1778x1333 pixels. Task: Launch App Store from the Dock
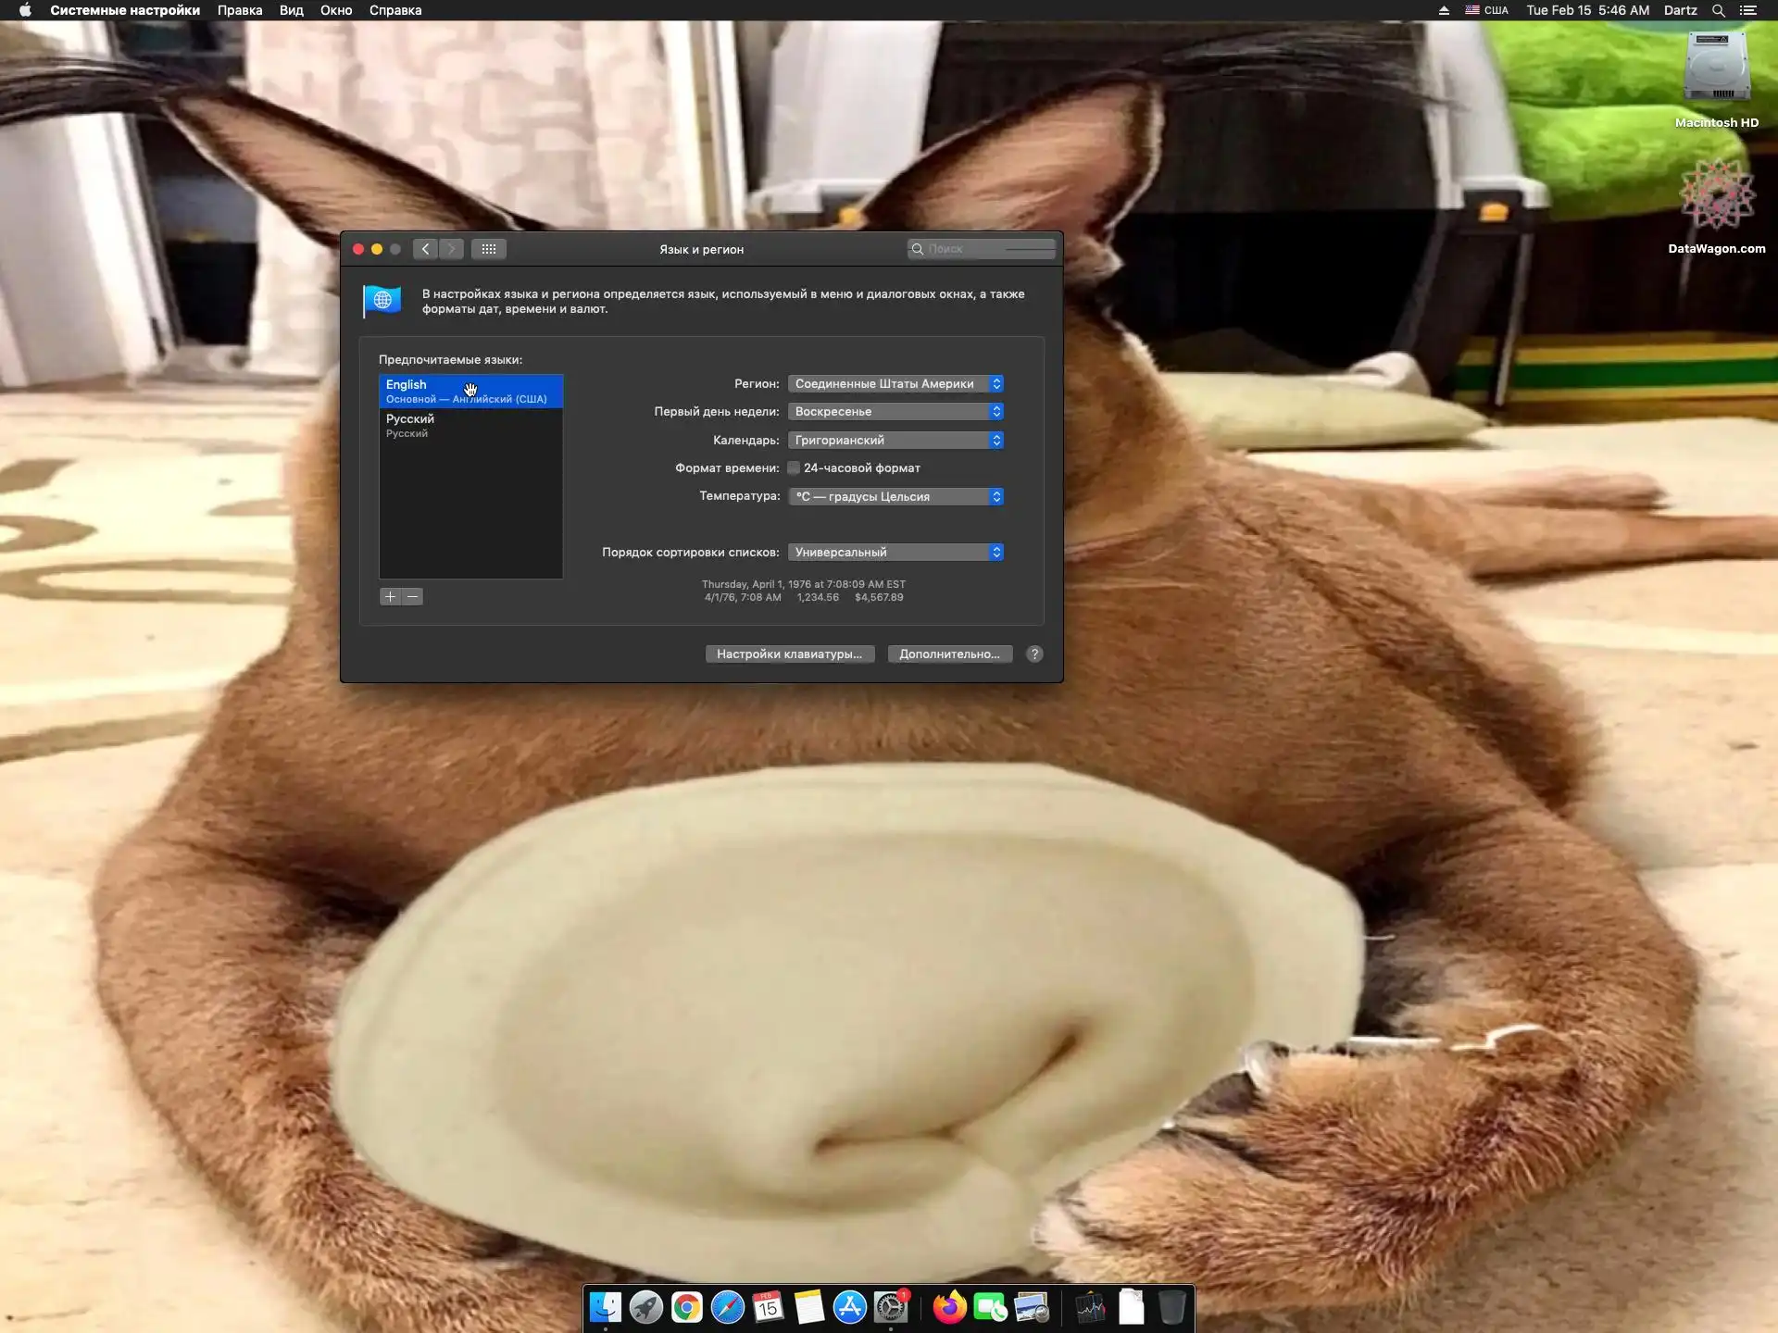(x=849, y=1308)
